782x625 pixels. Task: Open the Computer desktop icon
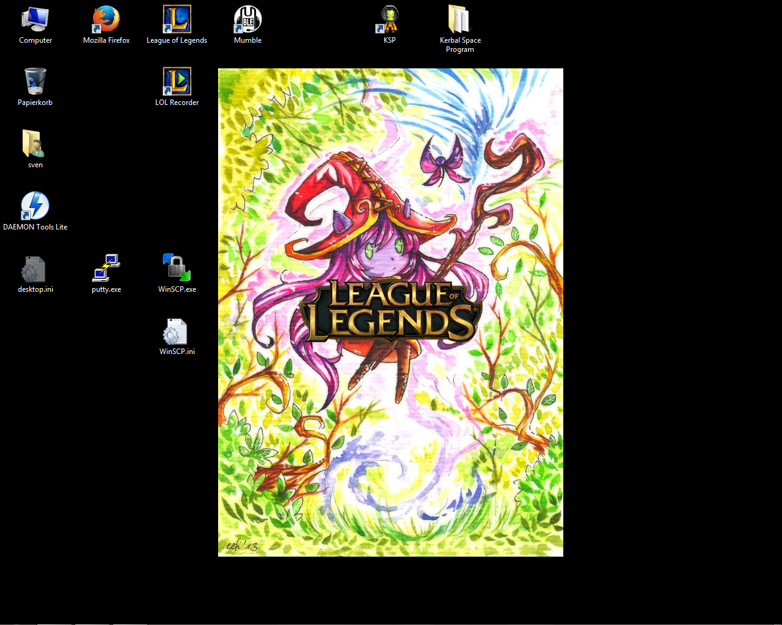(35, 20)
